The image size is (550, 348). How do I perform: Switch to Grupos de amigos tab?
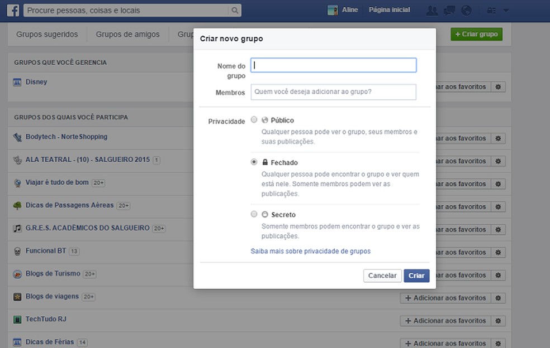127,35
